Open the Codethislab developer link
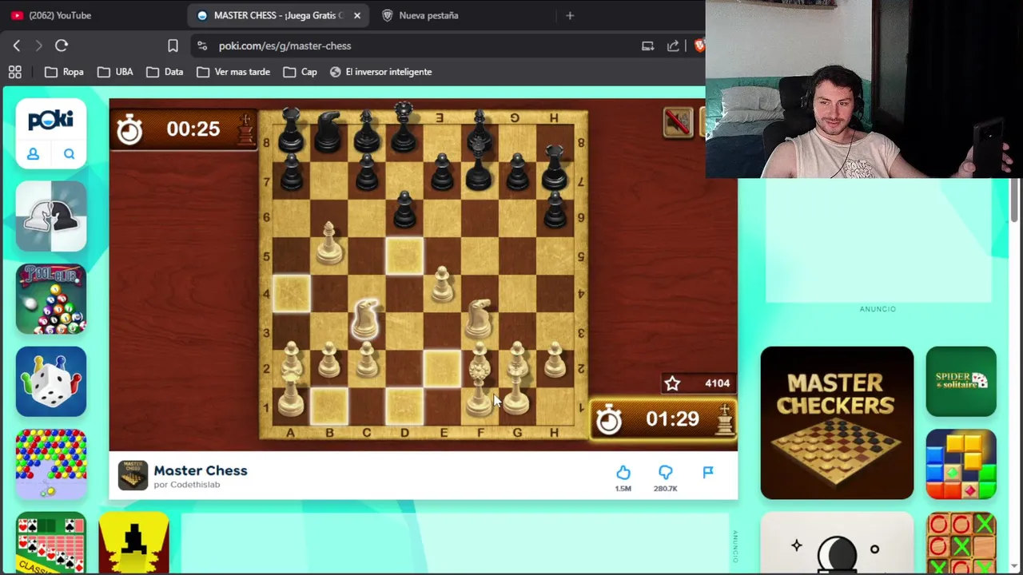 198,485
